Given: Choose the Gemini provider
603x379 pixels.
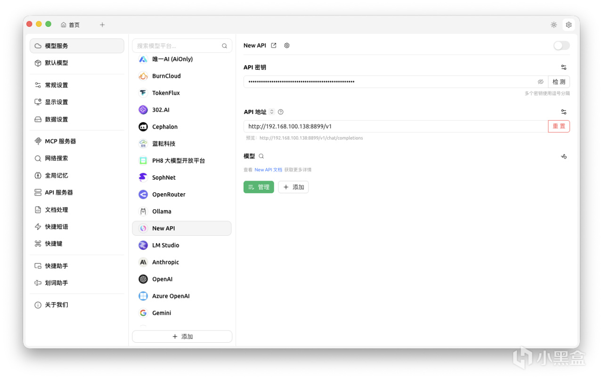Looking at the screenshot, I should click(x=182, y=313).
